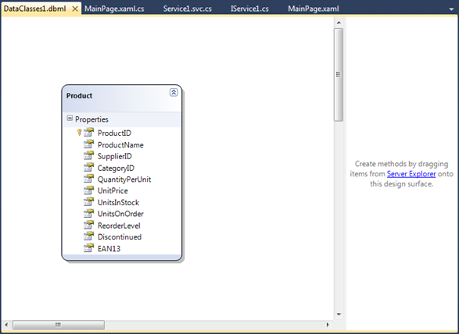Select the Discontinued column icon
Image resolution: width=459 pixels, height=334 pixels.
[88, 236]
